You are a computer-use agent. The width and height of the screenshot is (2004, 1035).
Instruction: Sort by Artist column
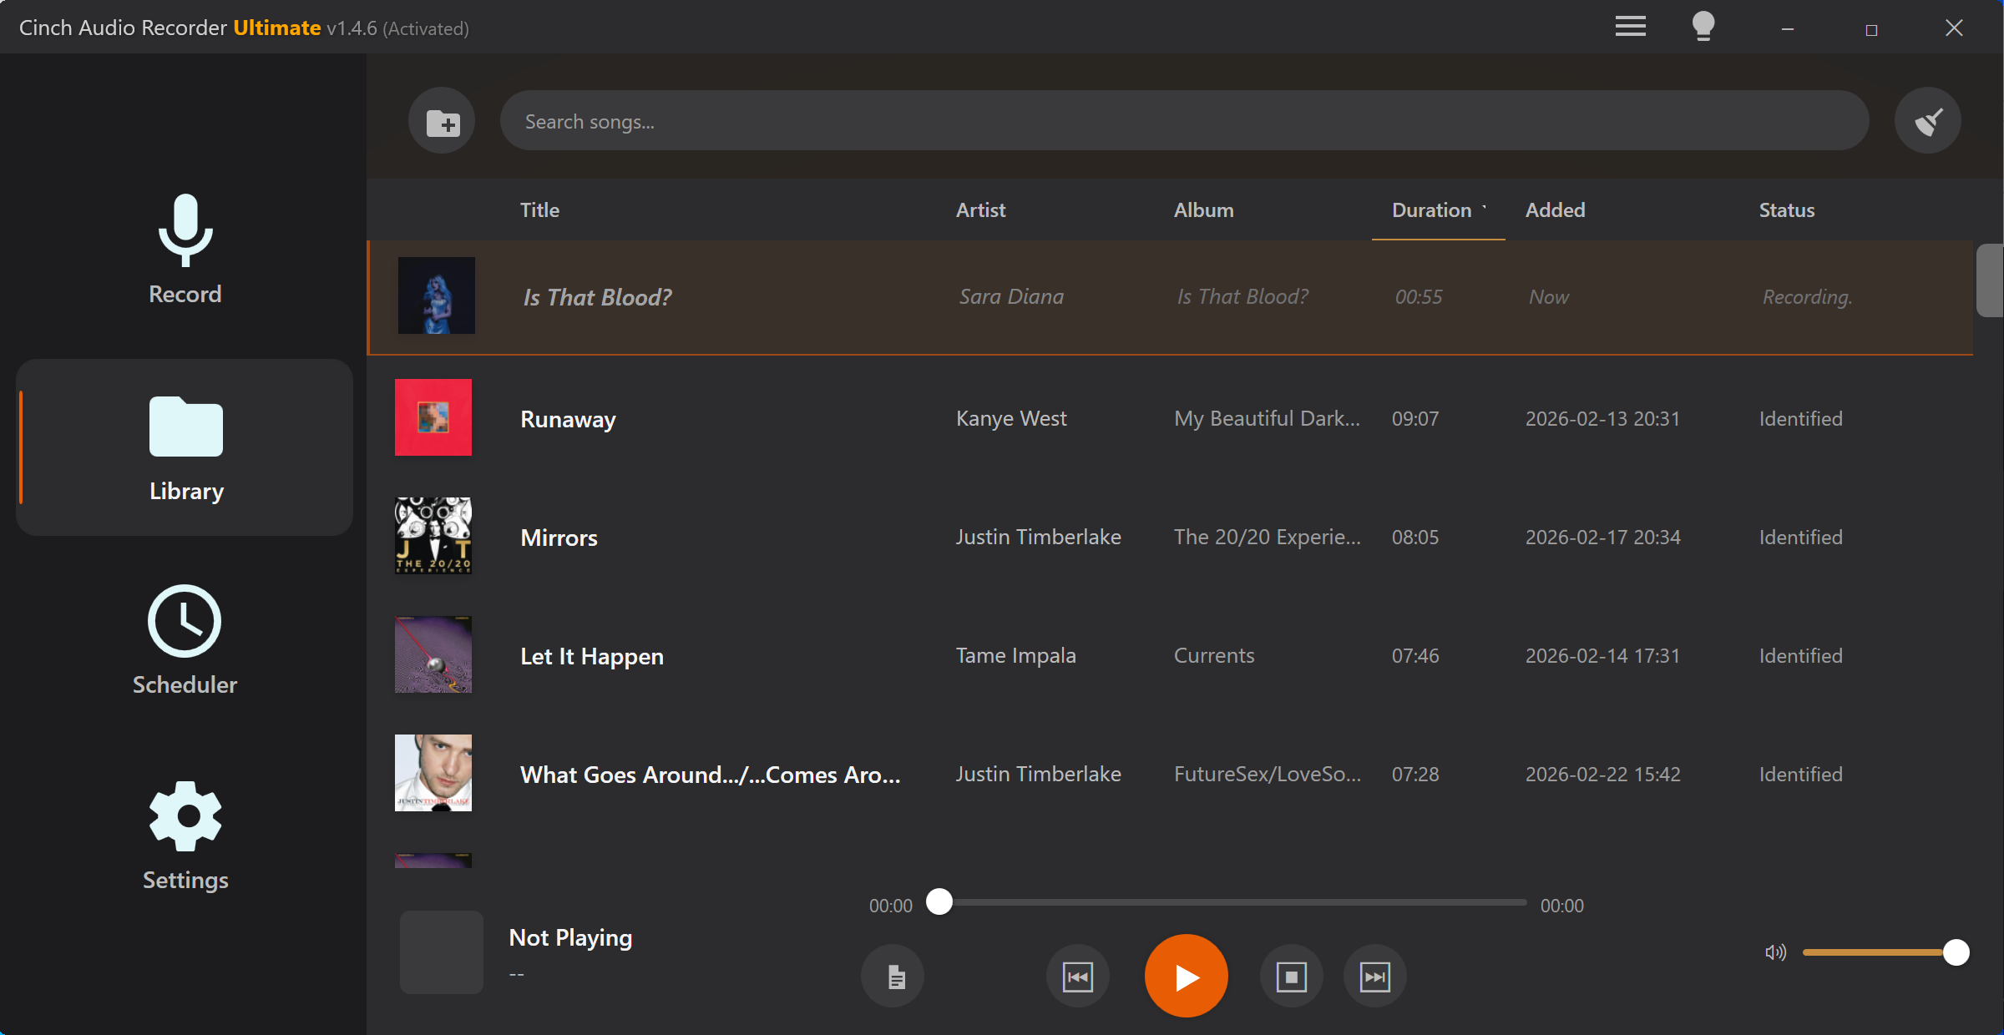click(980, 210)
